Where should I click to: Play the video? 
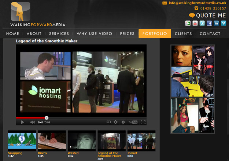point(22,122)
